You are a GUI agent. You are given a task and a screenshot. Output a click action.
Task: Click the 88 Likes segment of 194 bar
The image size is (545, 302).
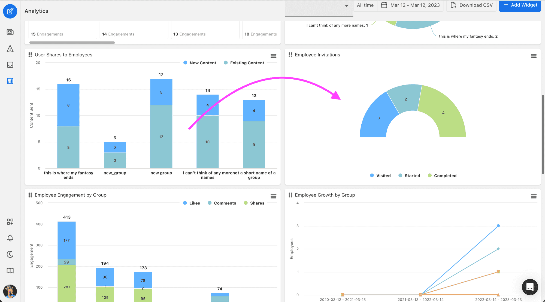point(105,277)
